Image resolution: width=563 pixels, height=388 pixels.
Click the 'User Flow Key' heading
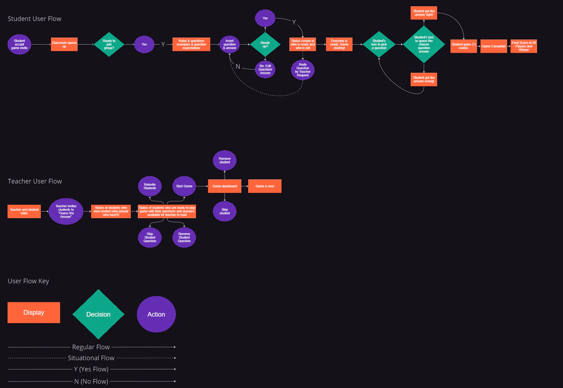pos(29,281)
